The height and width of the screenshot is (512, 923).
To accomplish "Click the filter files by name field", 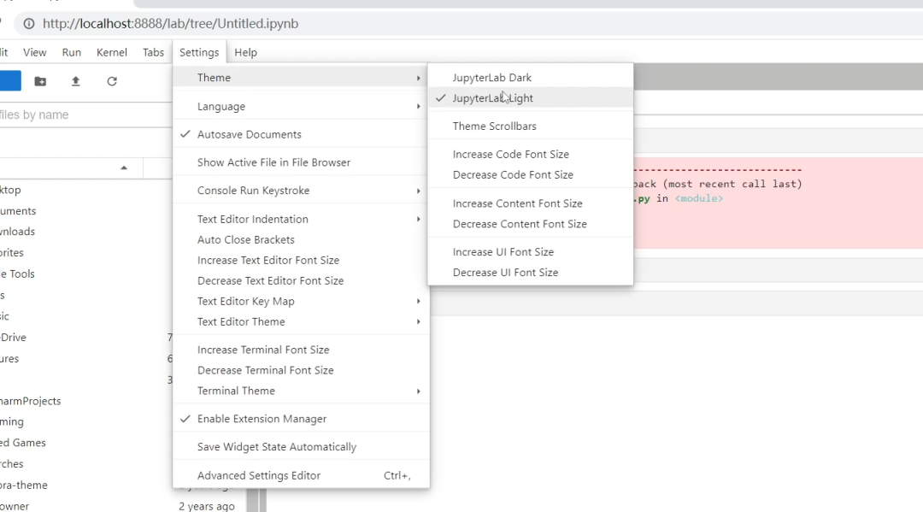I will point(86,115).
